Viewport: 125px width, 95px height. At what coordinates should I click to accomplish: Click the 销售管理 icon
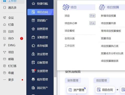[x=33, y=29]
